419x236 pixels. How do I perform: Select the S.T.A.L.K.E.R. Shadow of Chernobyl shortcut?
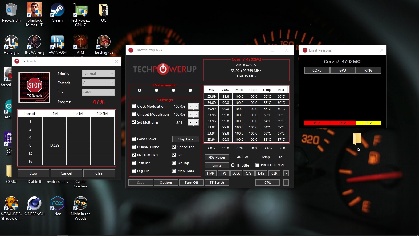[x=11, y=208]
